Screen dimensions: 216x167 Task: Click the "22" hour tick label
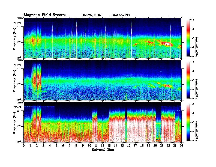coord(168,145)
